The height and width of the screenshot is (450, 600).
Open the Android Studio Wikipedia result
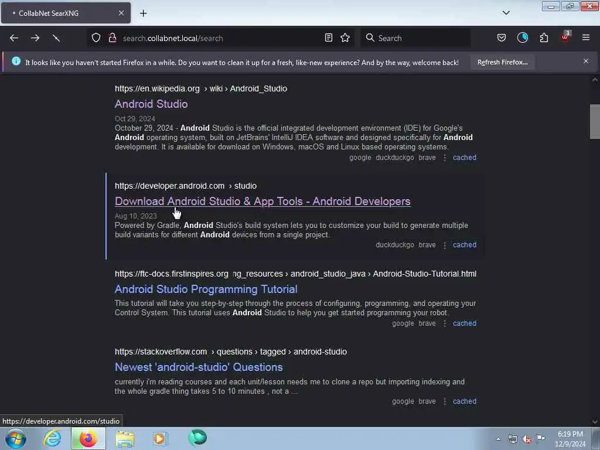coord(151,104)
